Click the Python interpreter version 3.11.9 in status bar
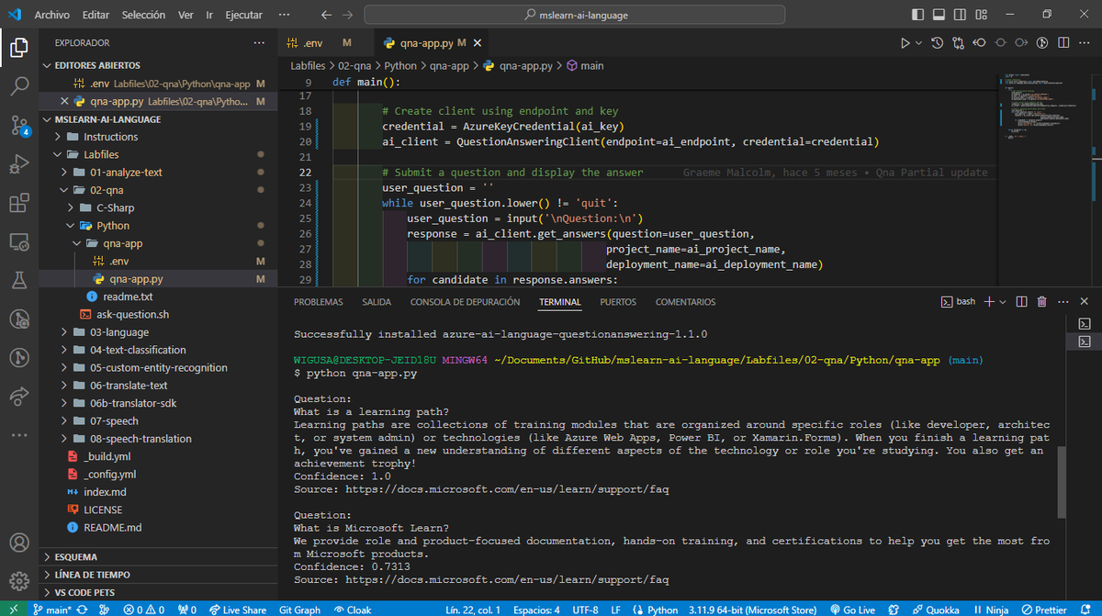This screenshot has height=616, width=1102. click(753, 610)
